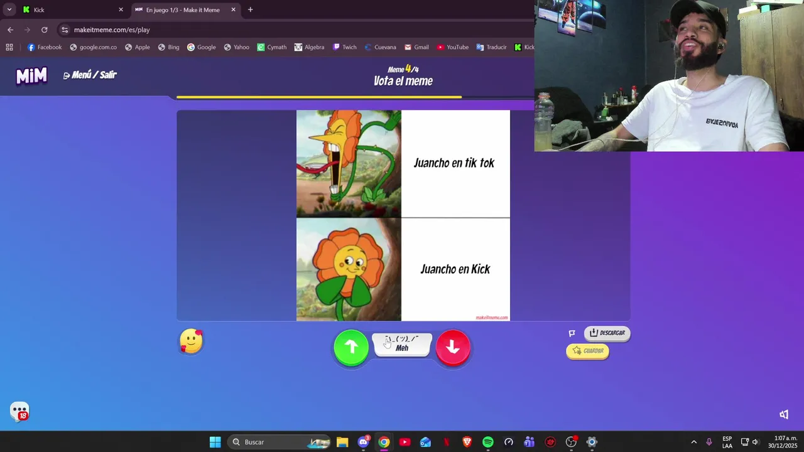Open Netflix from the taskbar
The height and width of the screenshot is (452, 804).
[x=446, y=442]
